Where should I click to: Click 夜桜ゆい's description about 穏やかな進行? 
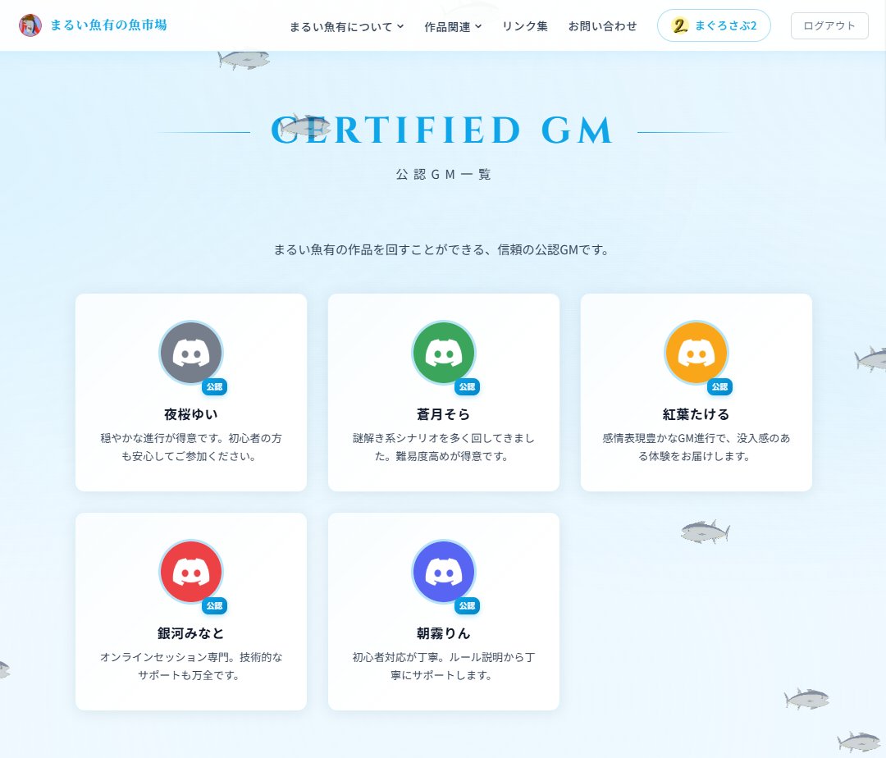[x=191, y=447]
